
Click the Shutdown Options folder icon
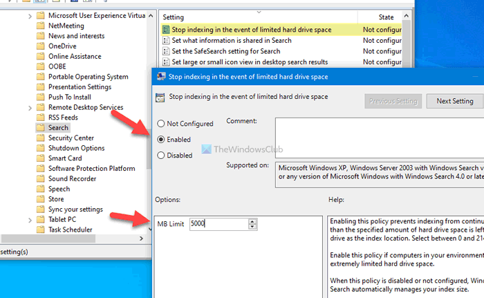click(x=40, y=148)
